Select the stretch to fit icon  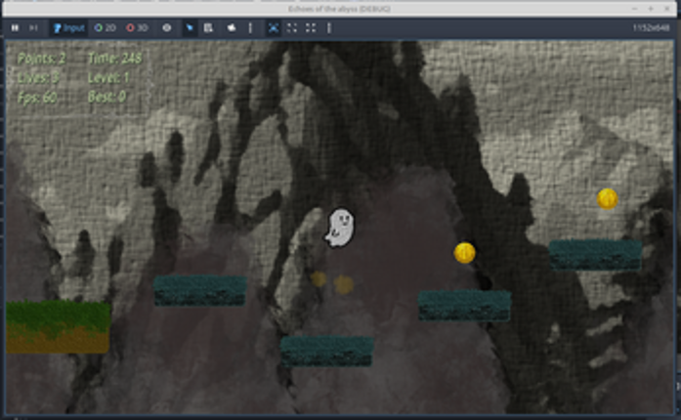pyautogui.click(x=311, y=28)
